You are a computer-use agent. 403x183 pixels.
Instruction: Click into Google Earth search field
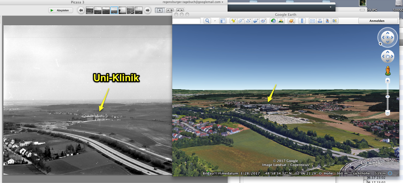pos(186,21)
